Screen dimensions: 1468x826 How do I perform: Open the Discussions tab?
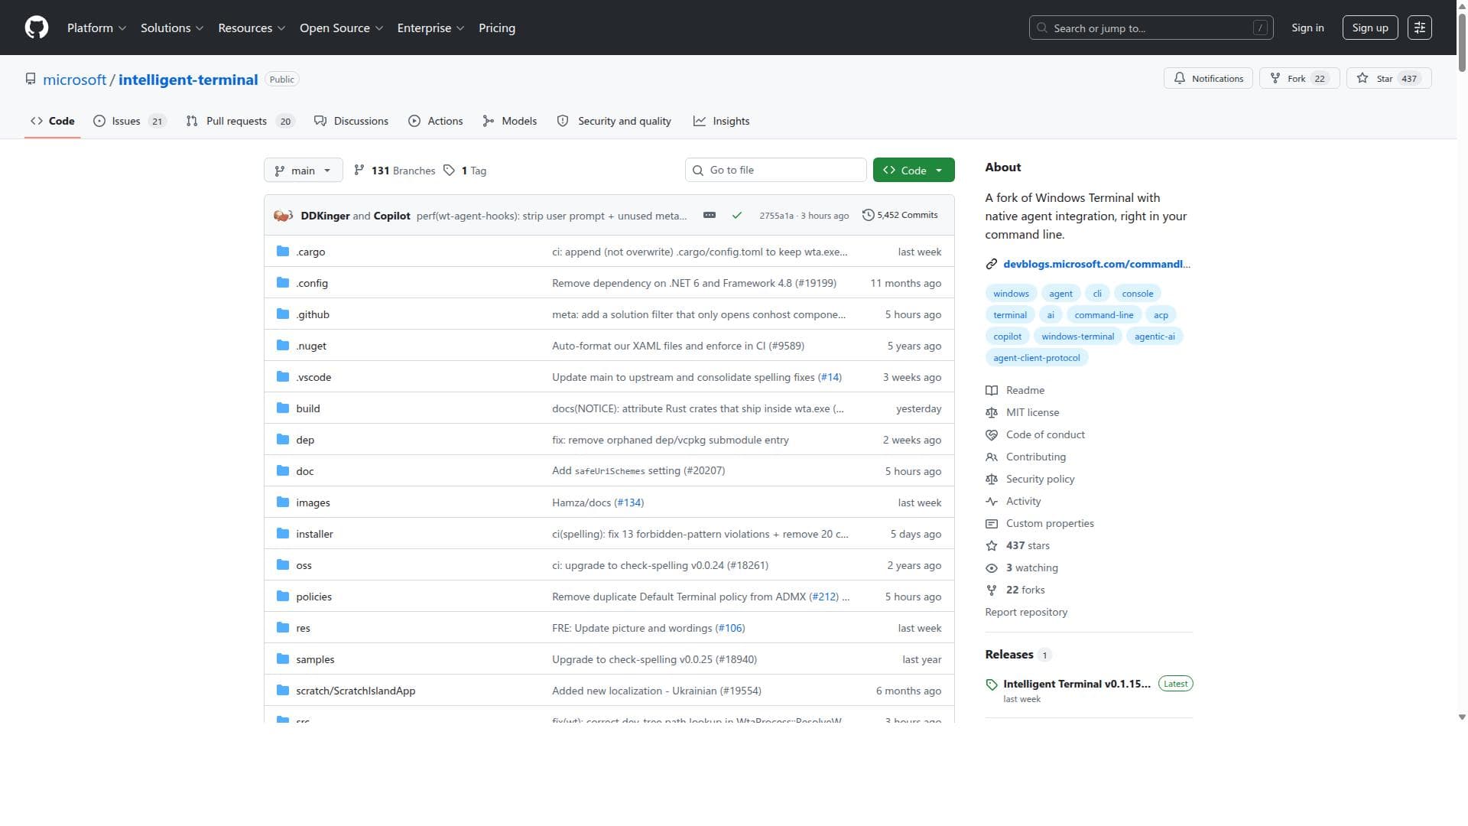pyautogui.click(x=352, y=121)
